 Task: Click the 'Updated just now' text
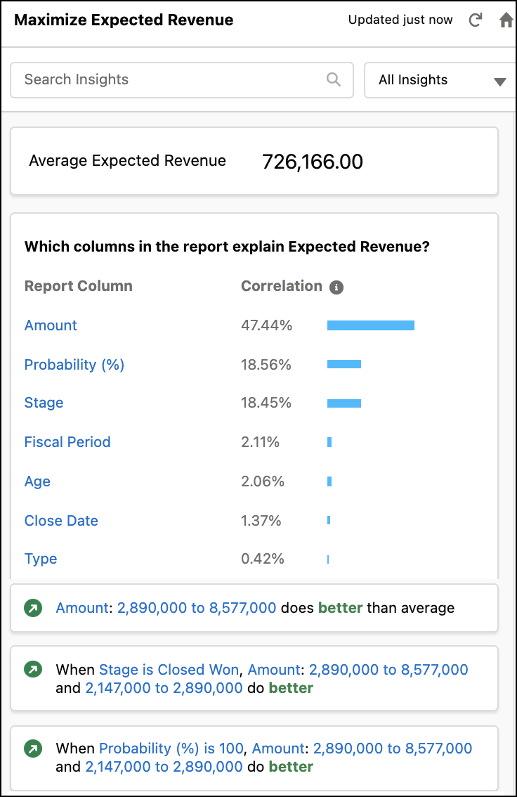(x=400, y=20)
